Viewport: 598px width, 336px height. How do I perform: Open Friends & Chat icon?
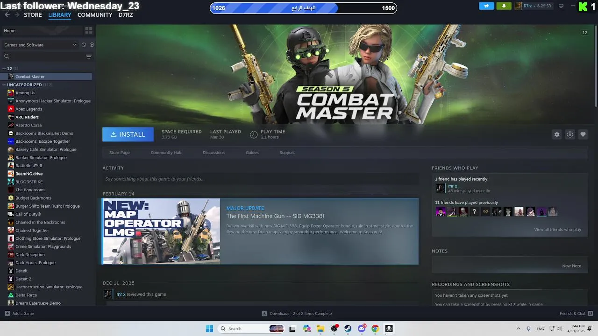pyautogui.click(x=591, y=314)
